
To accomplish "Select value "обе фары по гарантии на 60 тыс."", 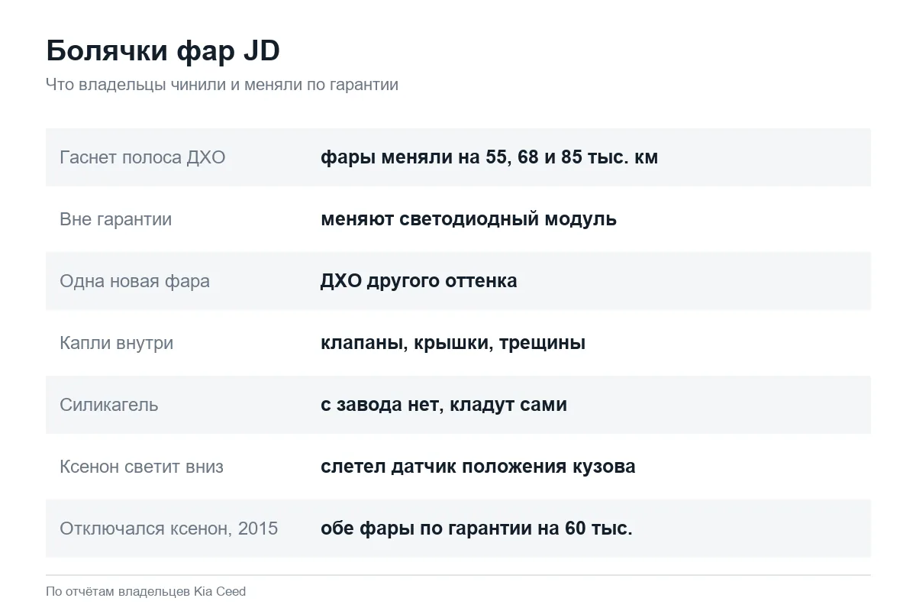I will click(477, 529).
